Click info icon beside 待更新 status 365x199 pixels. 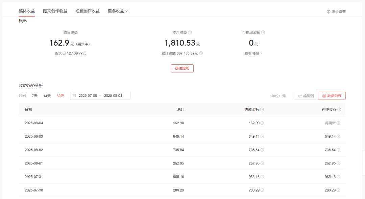pyautogui.click(x=338, y=123)
